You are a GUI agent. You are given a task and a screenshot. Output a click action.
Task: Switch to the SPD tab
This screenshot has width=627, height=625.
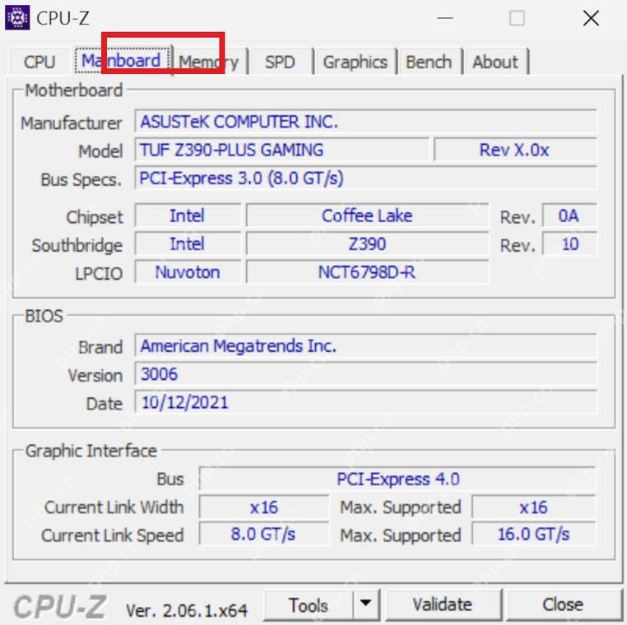280,62
